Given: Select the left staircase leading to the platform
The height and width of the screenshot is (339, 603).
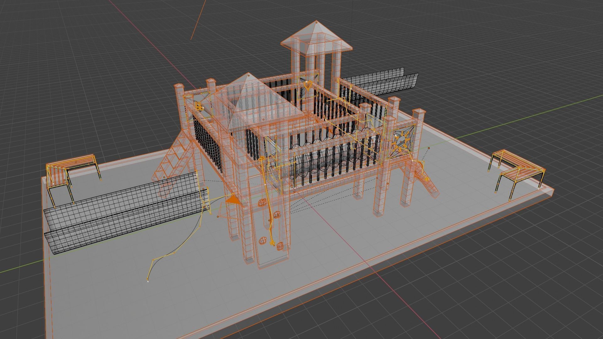Looking at the screenshot, I should (172, 162).
